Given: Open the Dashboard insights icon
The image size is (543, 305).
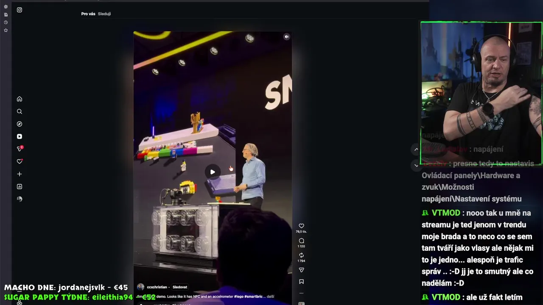Looking at the screenshot, I should pyautogui.click(x=20, y=186).
